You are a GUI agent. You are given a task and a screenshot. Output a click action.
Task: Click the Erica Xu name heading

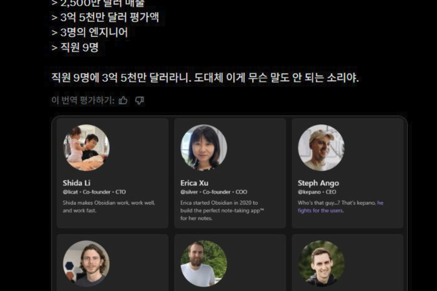click(194, 183)
